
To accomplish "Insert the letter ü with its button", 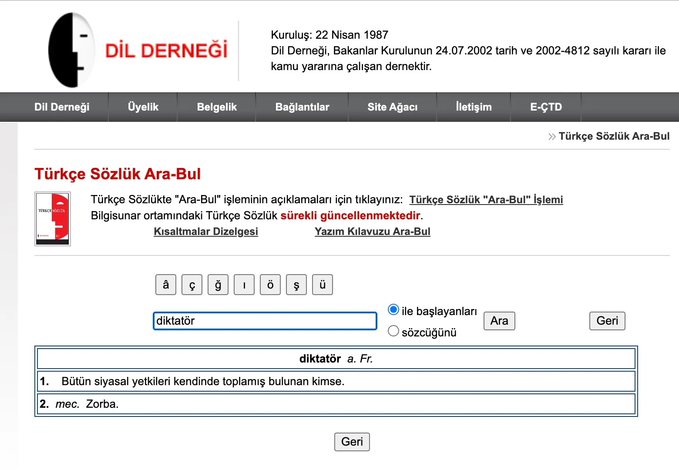I will coord(323,285).
